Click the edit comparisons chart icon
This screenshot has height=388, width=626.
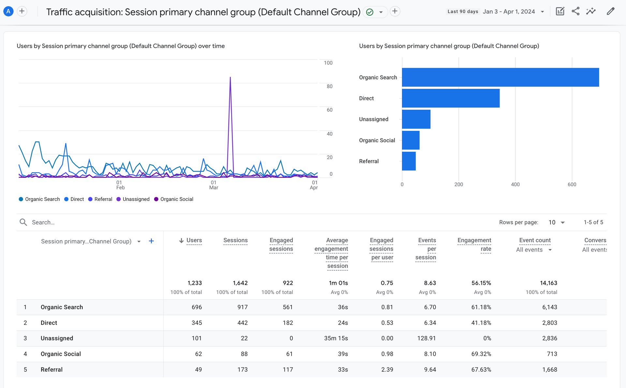(x=560, y=11)
